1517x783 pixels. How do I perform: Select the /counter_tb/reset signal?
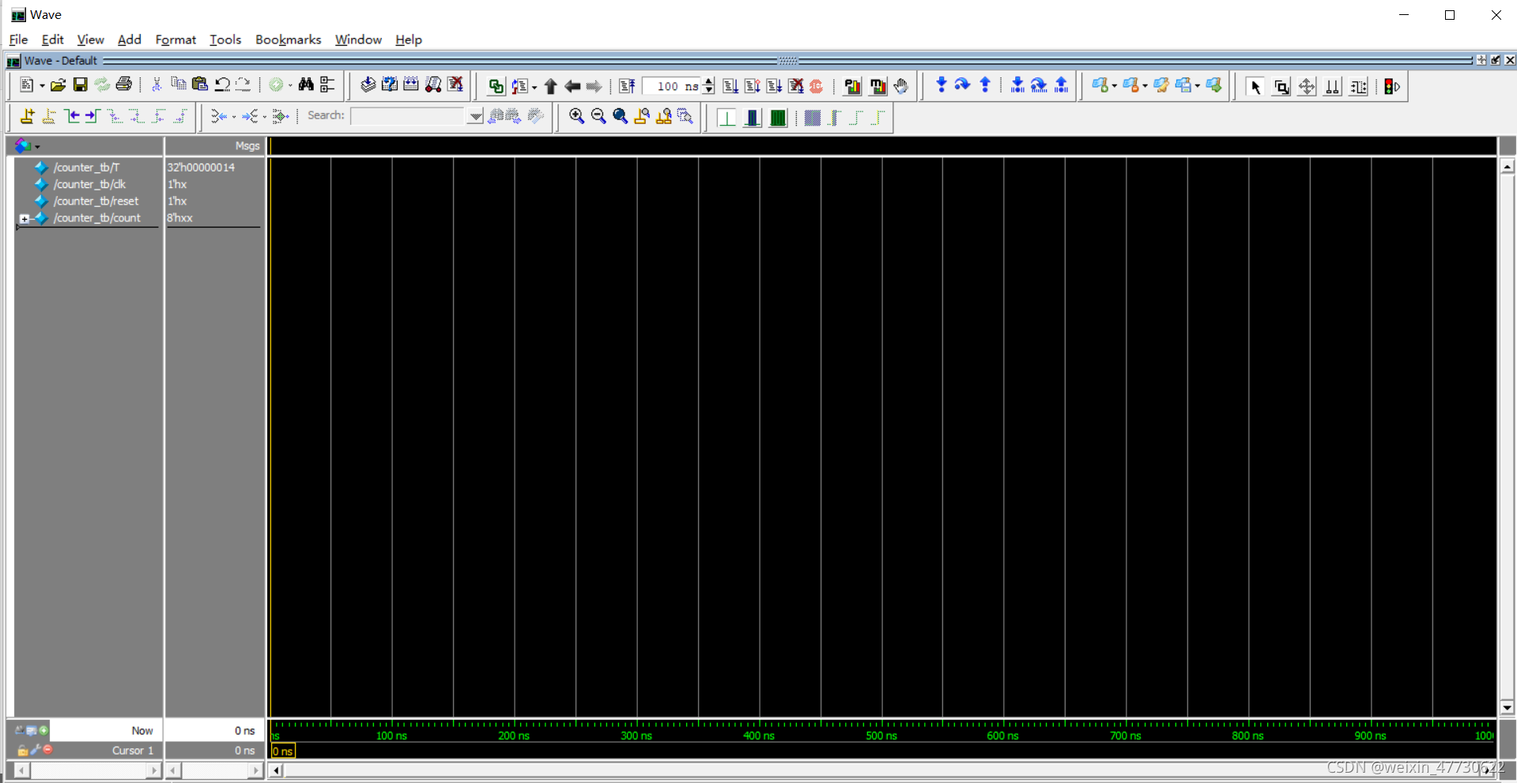click(96, 201)
